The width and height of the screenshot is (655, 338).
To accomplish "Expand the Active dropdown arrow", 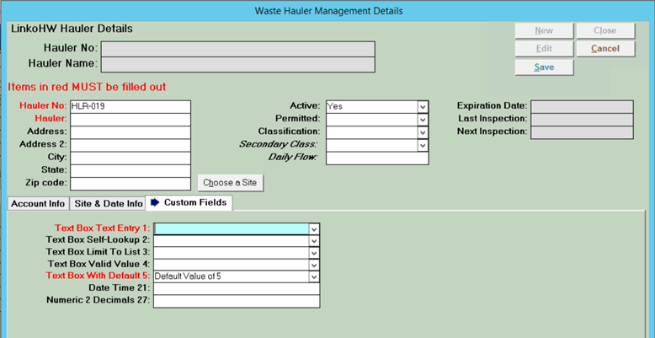I will coord(423,107).
